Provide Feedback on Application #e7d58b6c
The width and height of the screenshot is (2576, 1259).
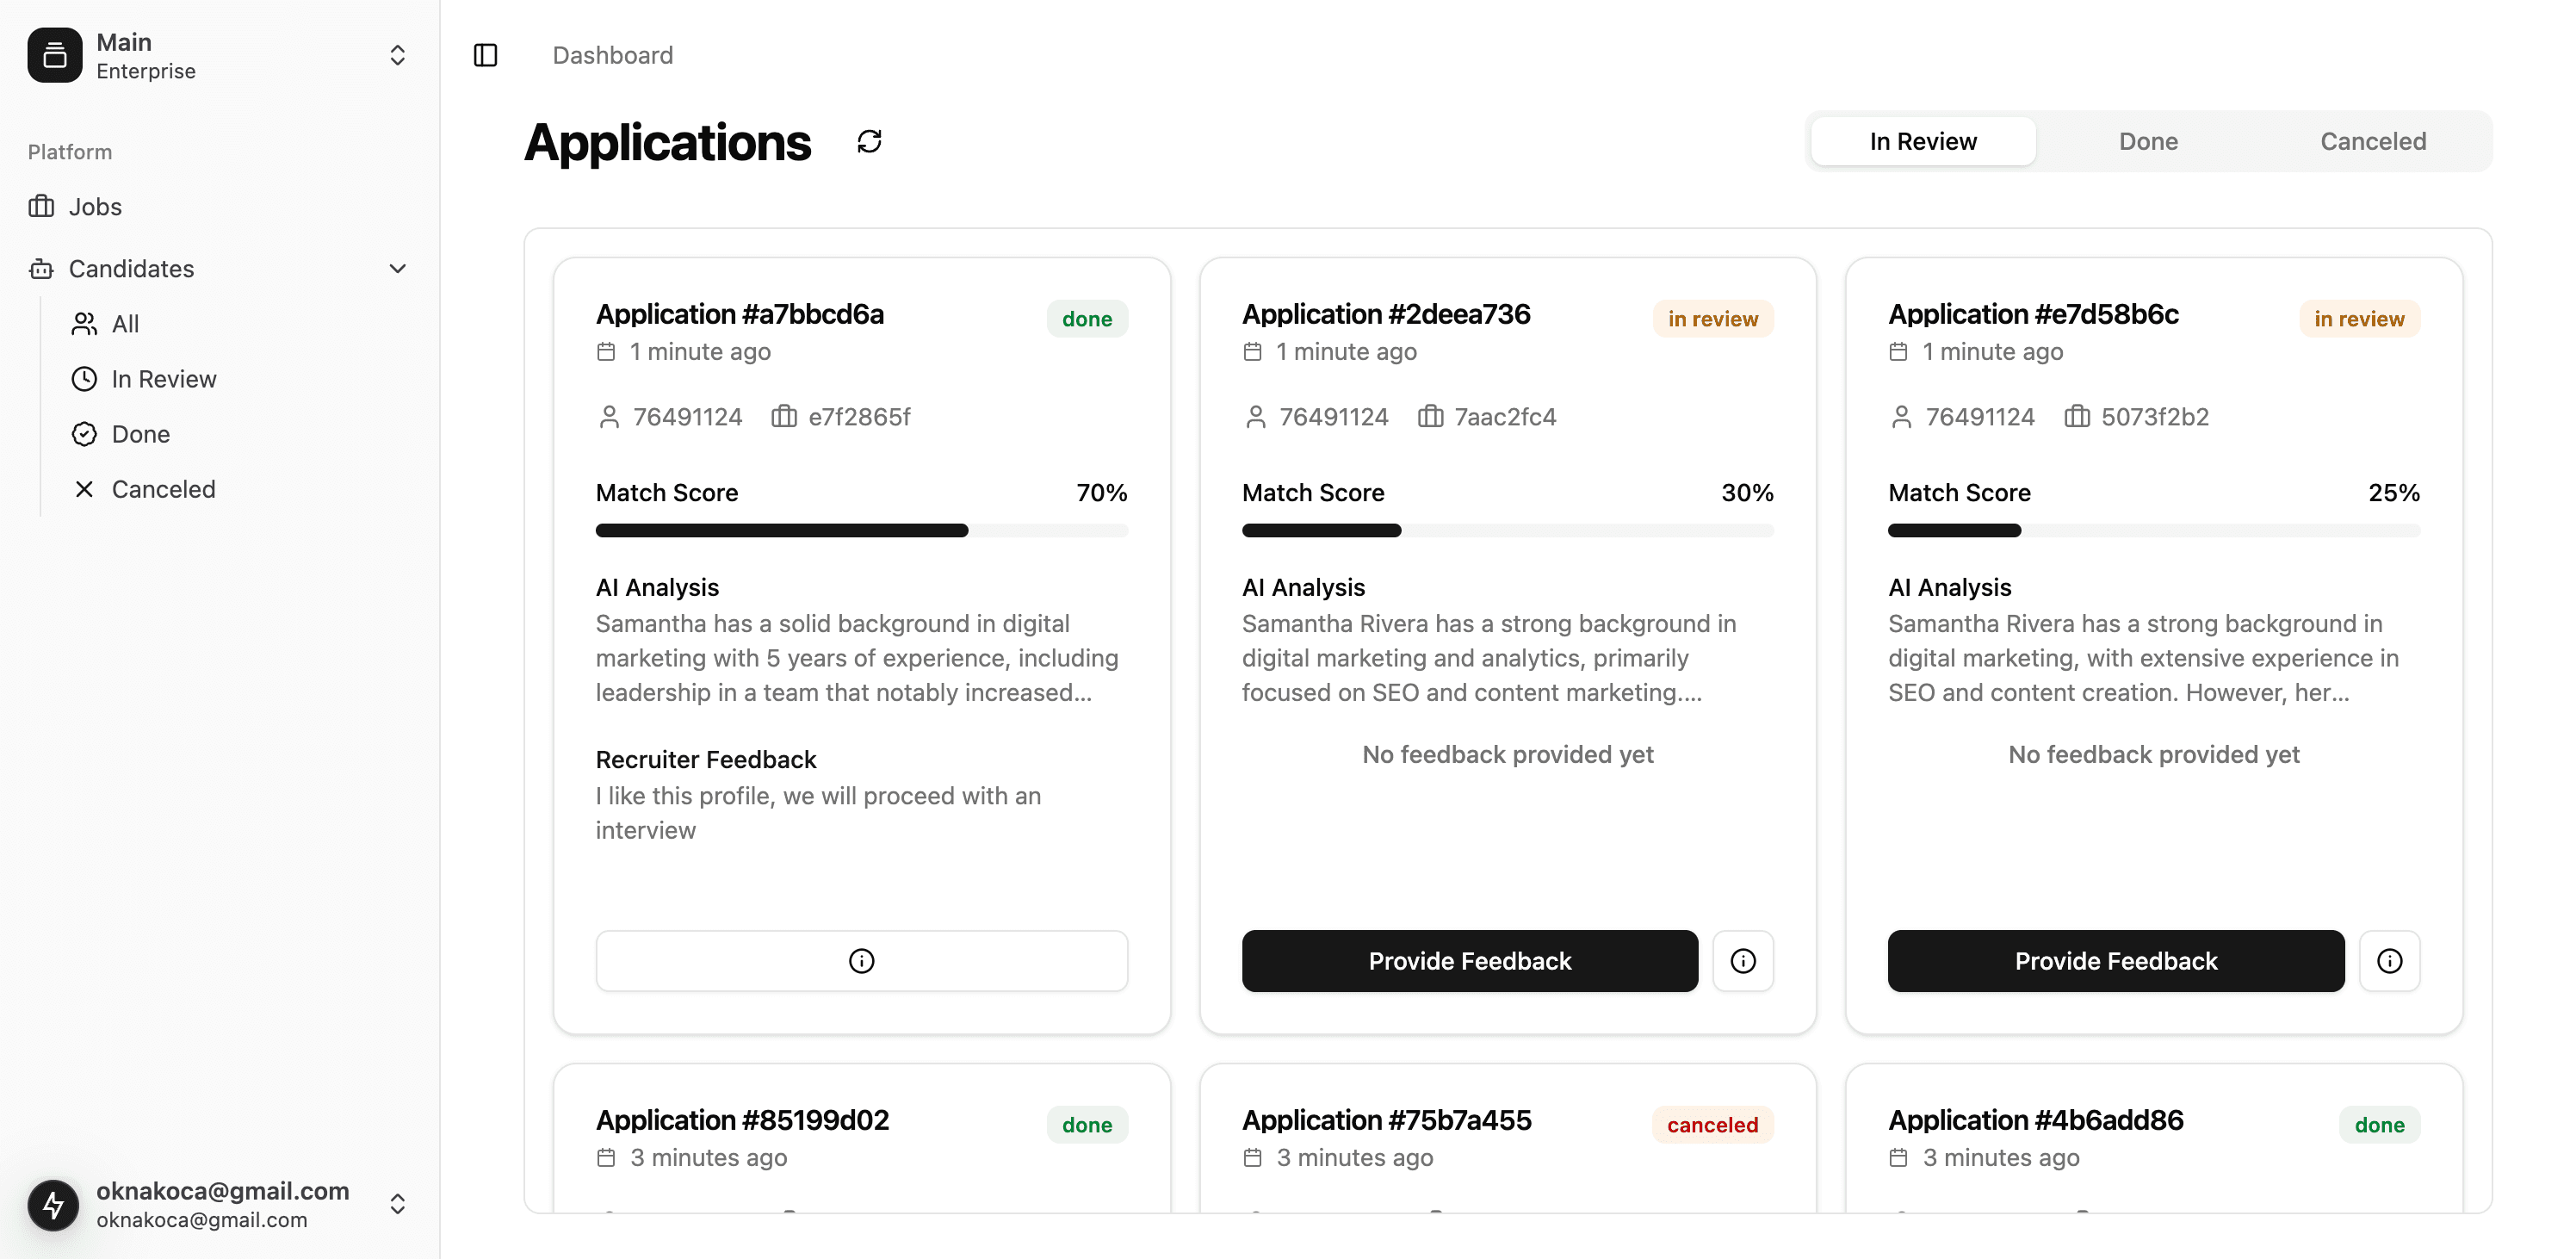pos(2115,961)
